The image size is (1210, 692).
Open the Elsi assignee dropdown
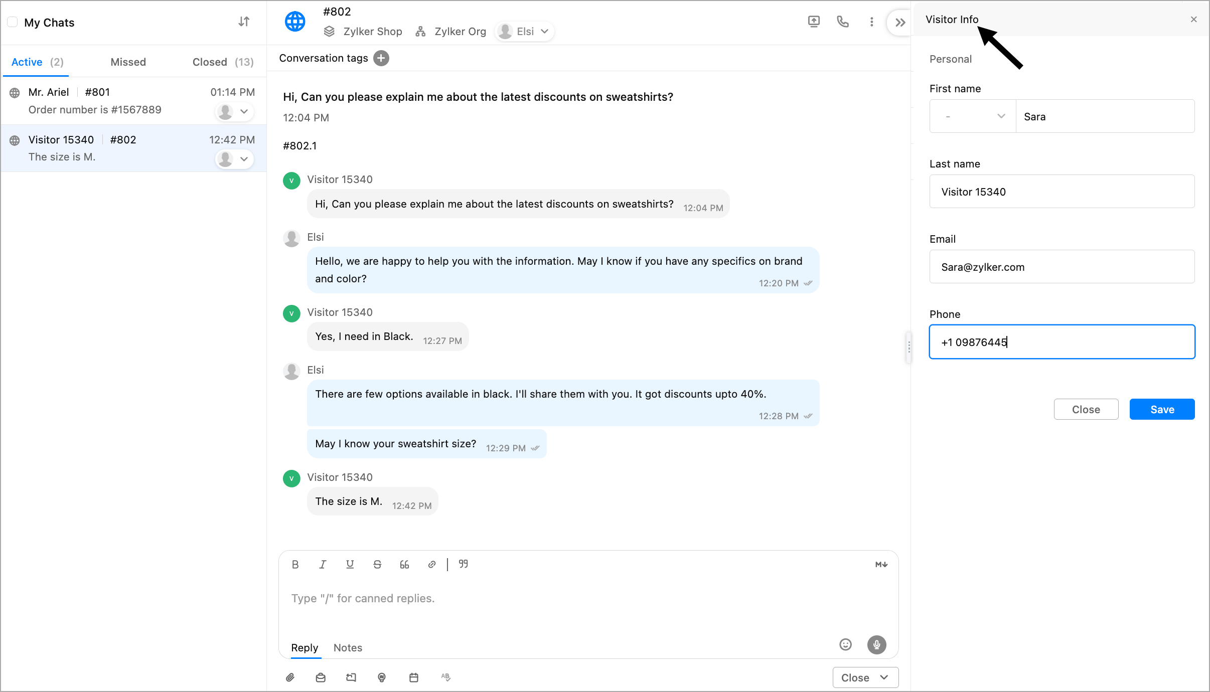(525, 32)
